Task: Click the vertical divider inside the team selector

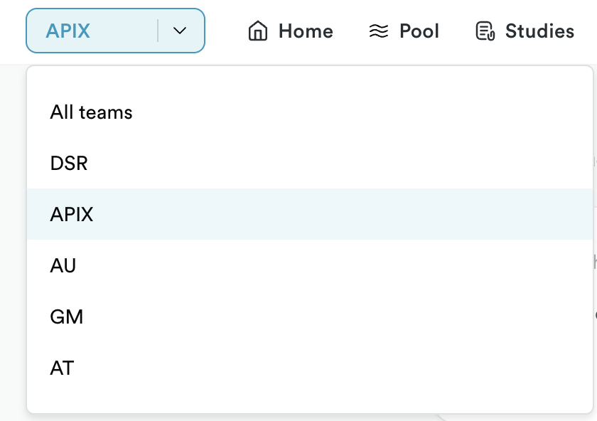Action: [158, 31]
